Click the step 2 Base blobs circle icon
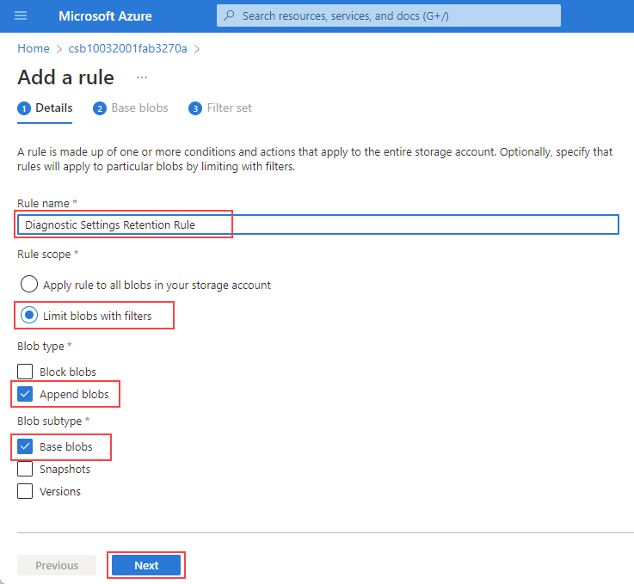The width and height of the screenshot is (634, 584). click(100, 108)
